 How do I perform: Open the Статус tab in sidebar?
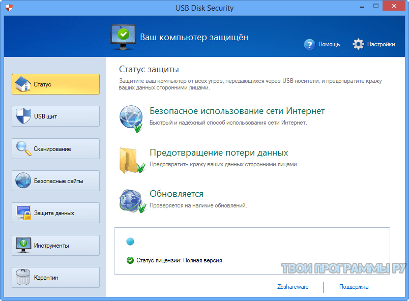(55, 84)
